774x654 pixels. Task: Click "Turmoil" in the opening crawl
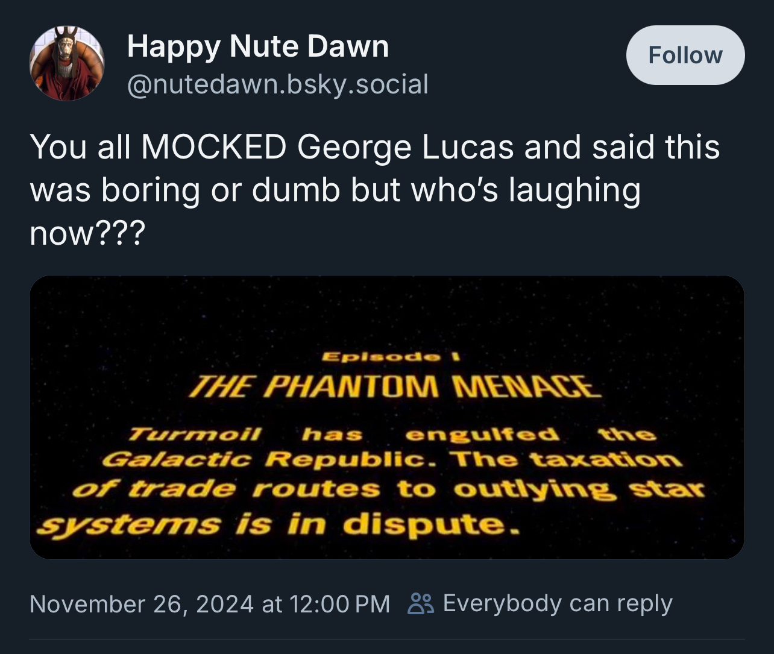click(x=196, y=434)
